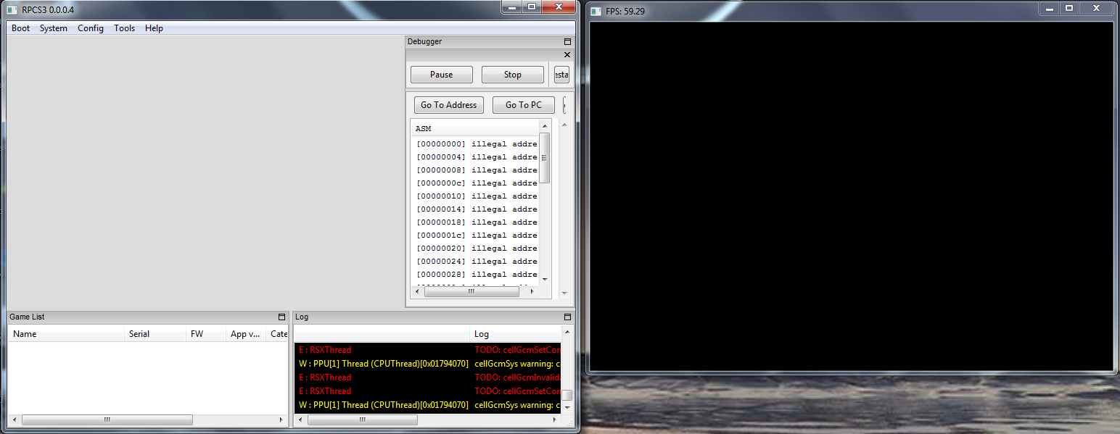Click the Log vertical scrollbar thumb
The image size is (1120, 434).
click(567, 396)
